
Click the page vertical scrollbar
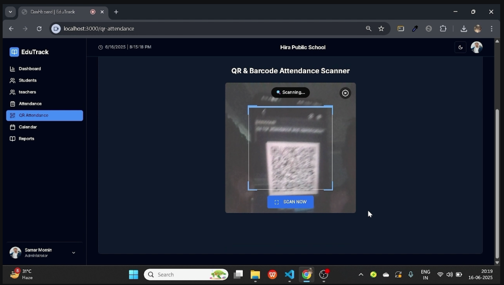[497, 182]
